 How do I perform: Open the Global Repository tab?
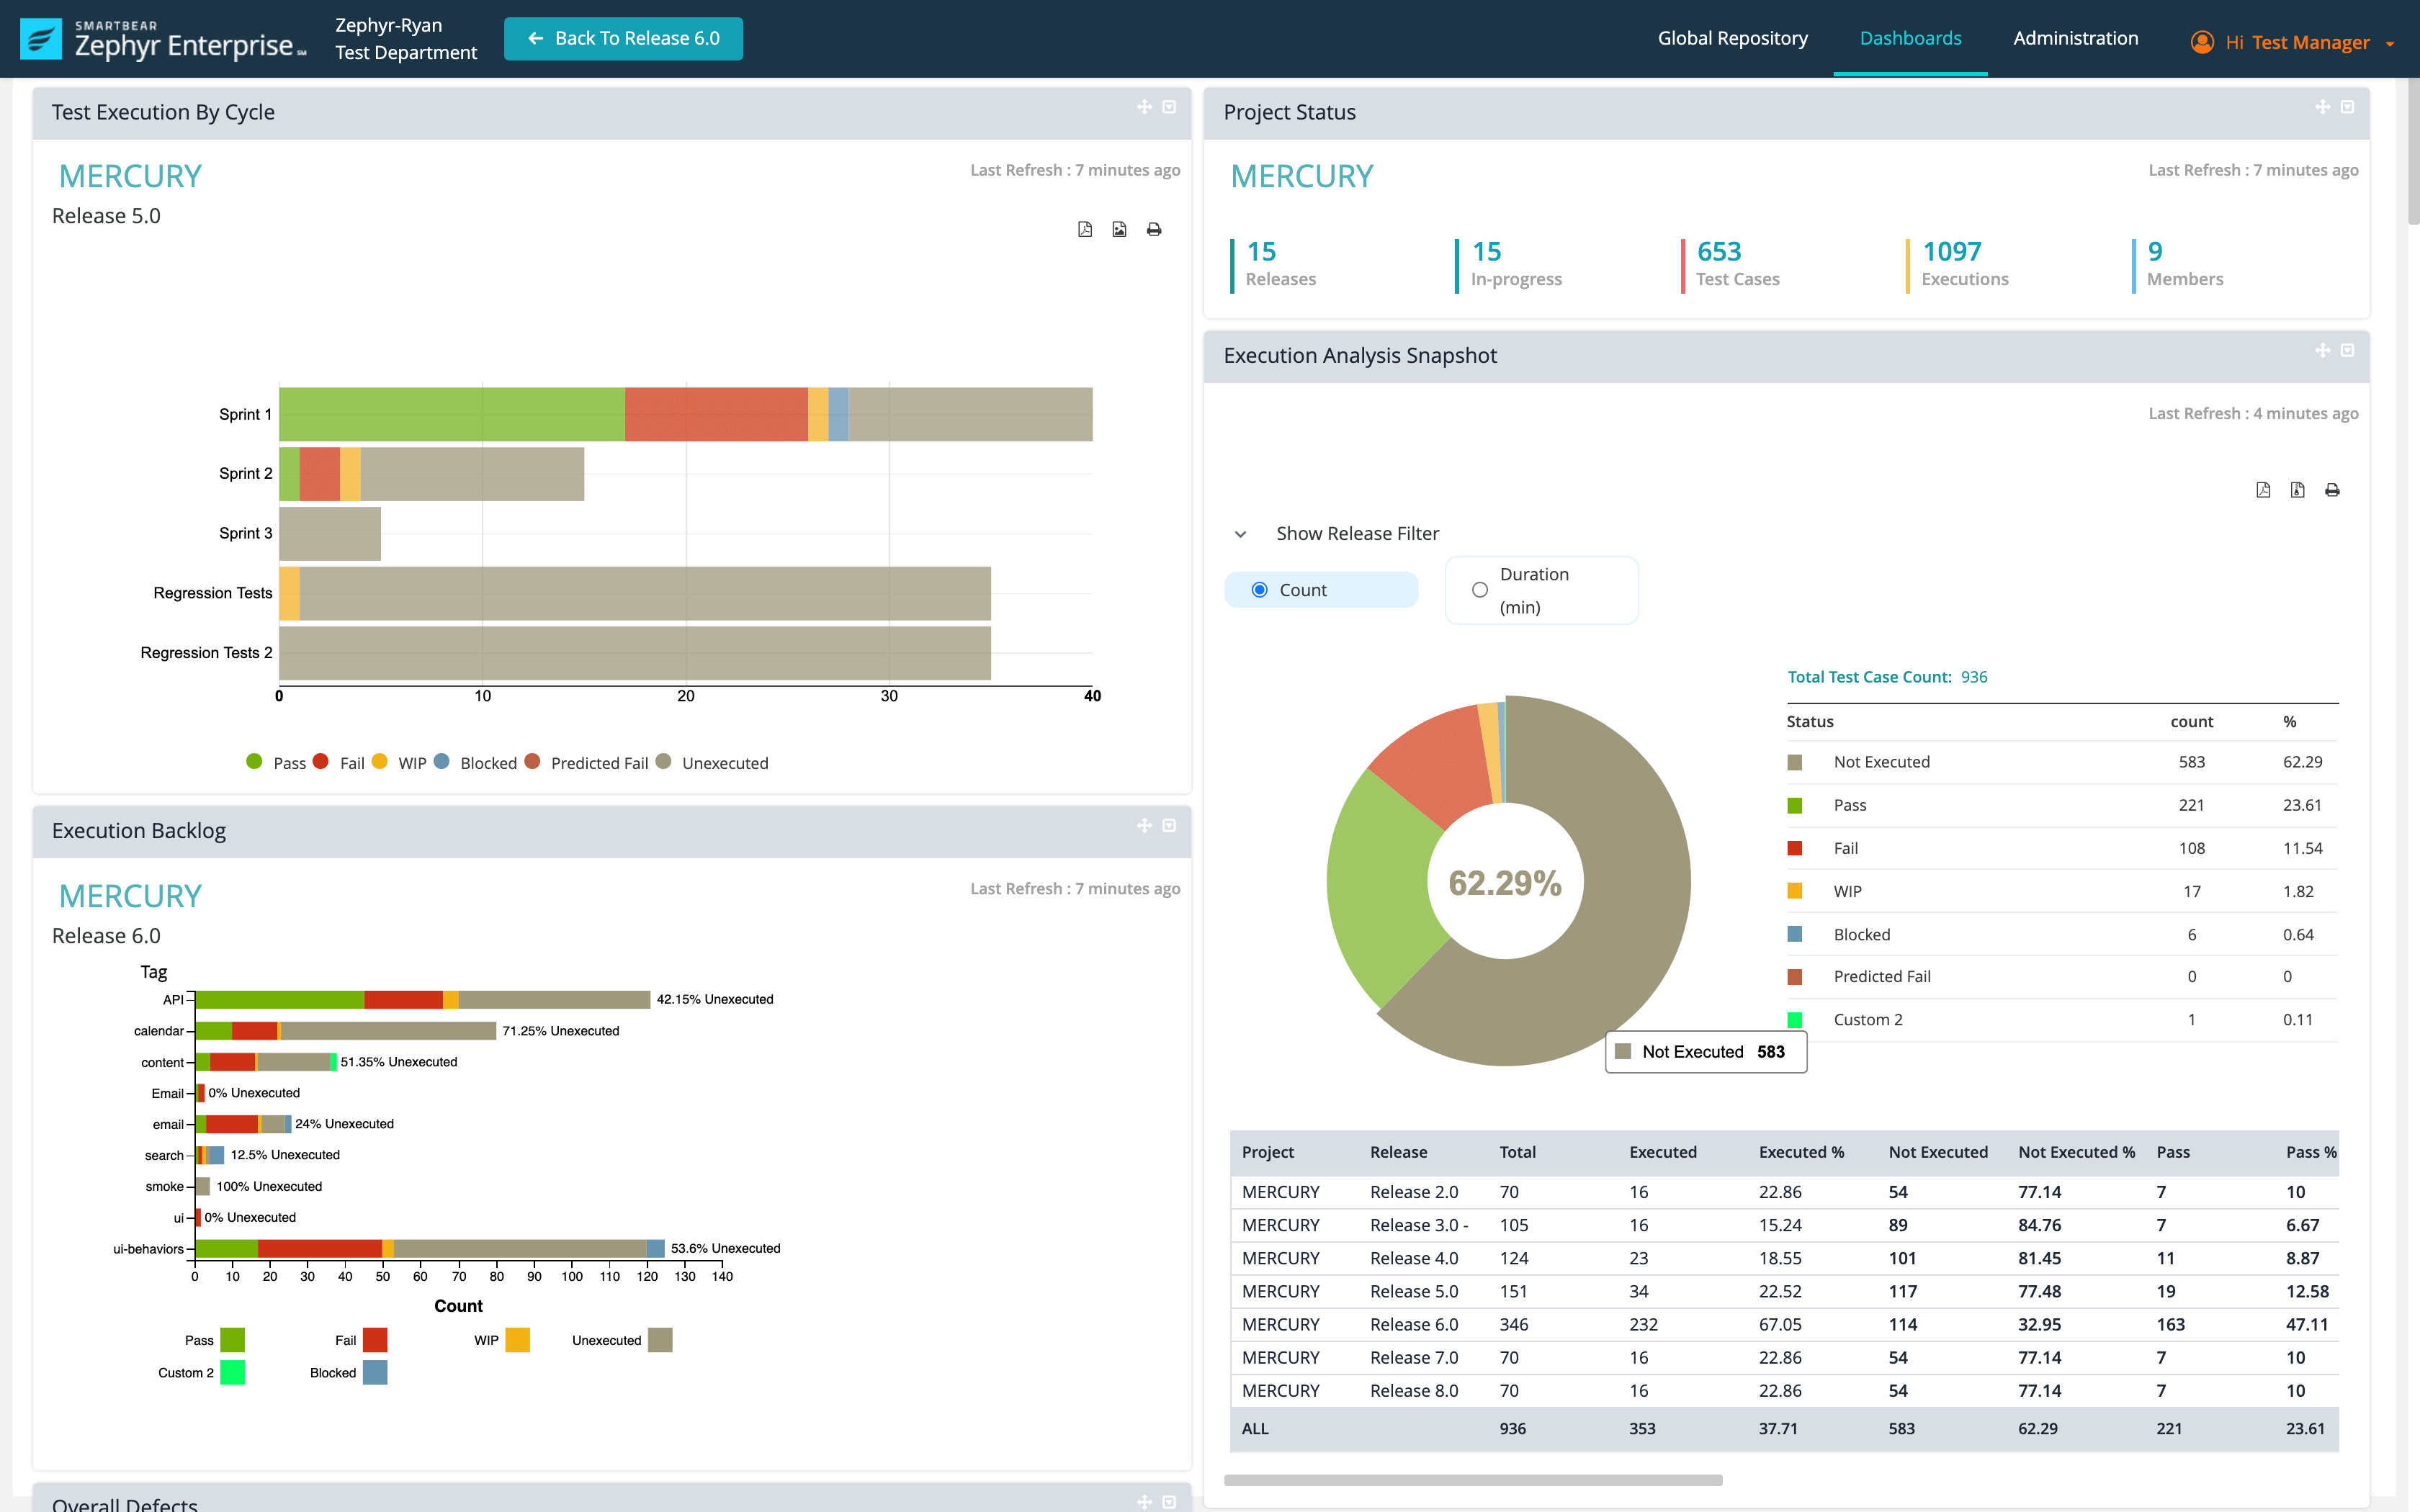click(x=1732, y=38)
